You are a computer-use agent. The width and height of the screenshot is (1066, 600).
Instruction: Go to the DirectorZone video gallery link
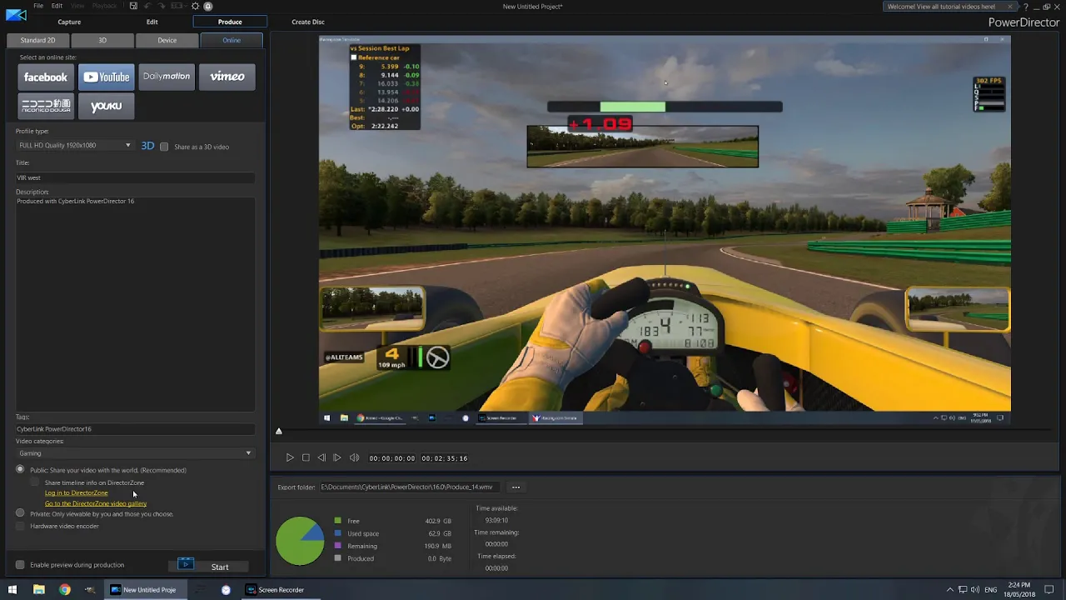[96, 503]
